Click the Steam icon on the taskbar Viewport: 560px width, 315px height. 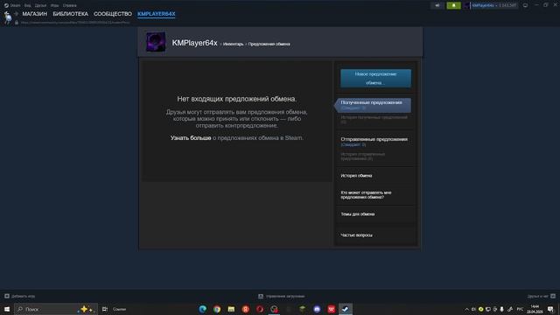(346, 309)
